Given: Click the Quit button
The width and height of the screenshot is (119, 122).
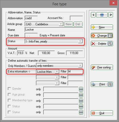Looking at the screenshot, I should 102,113.
